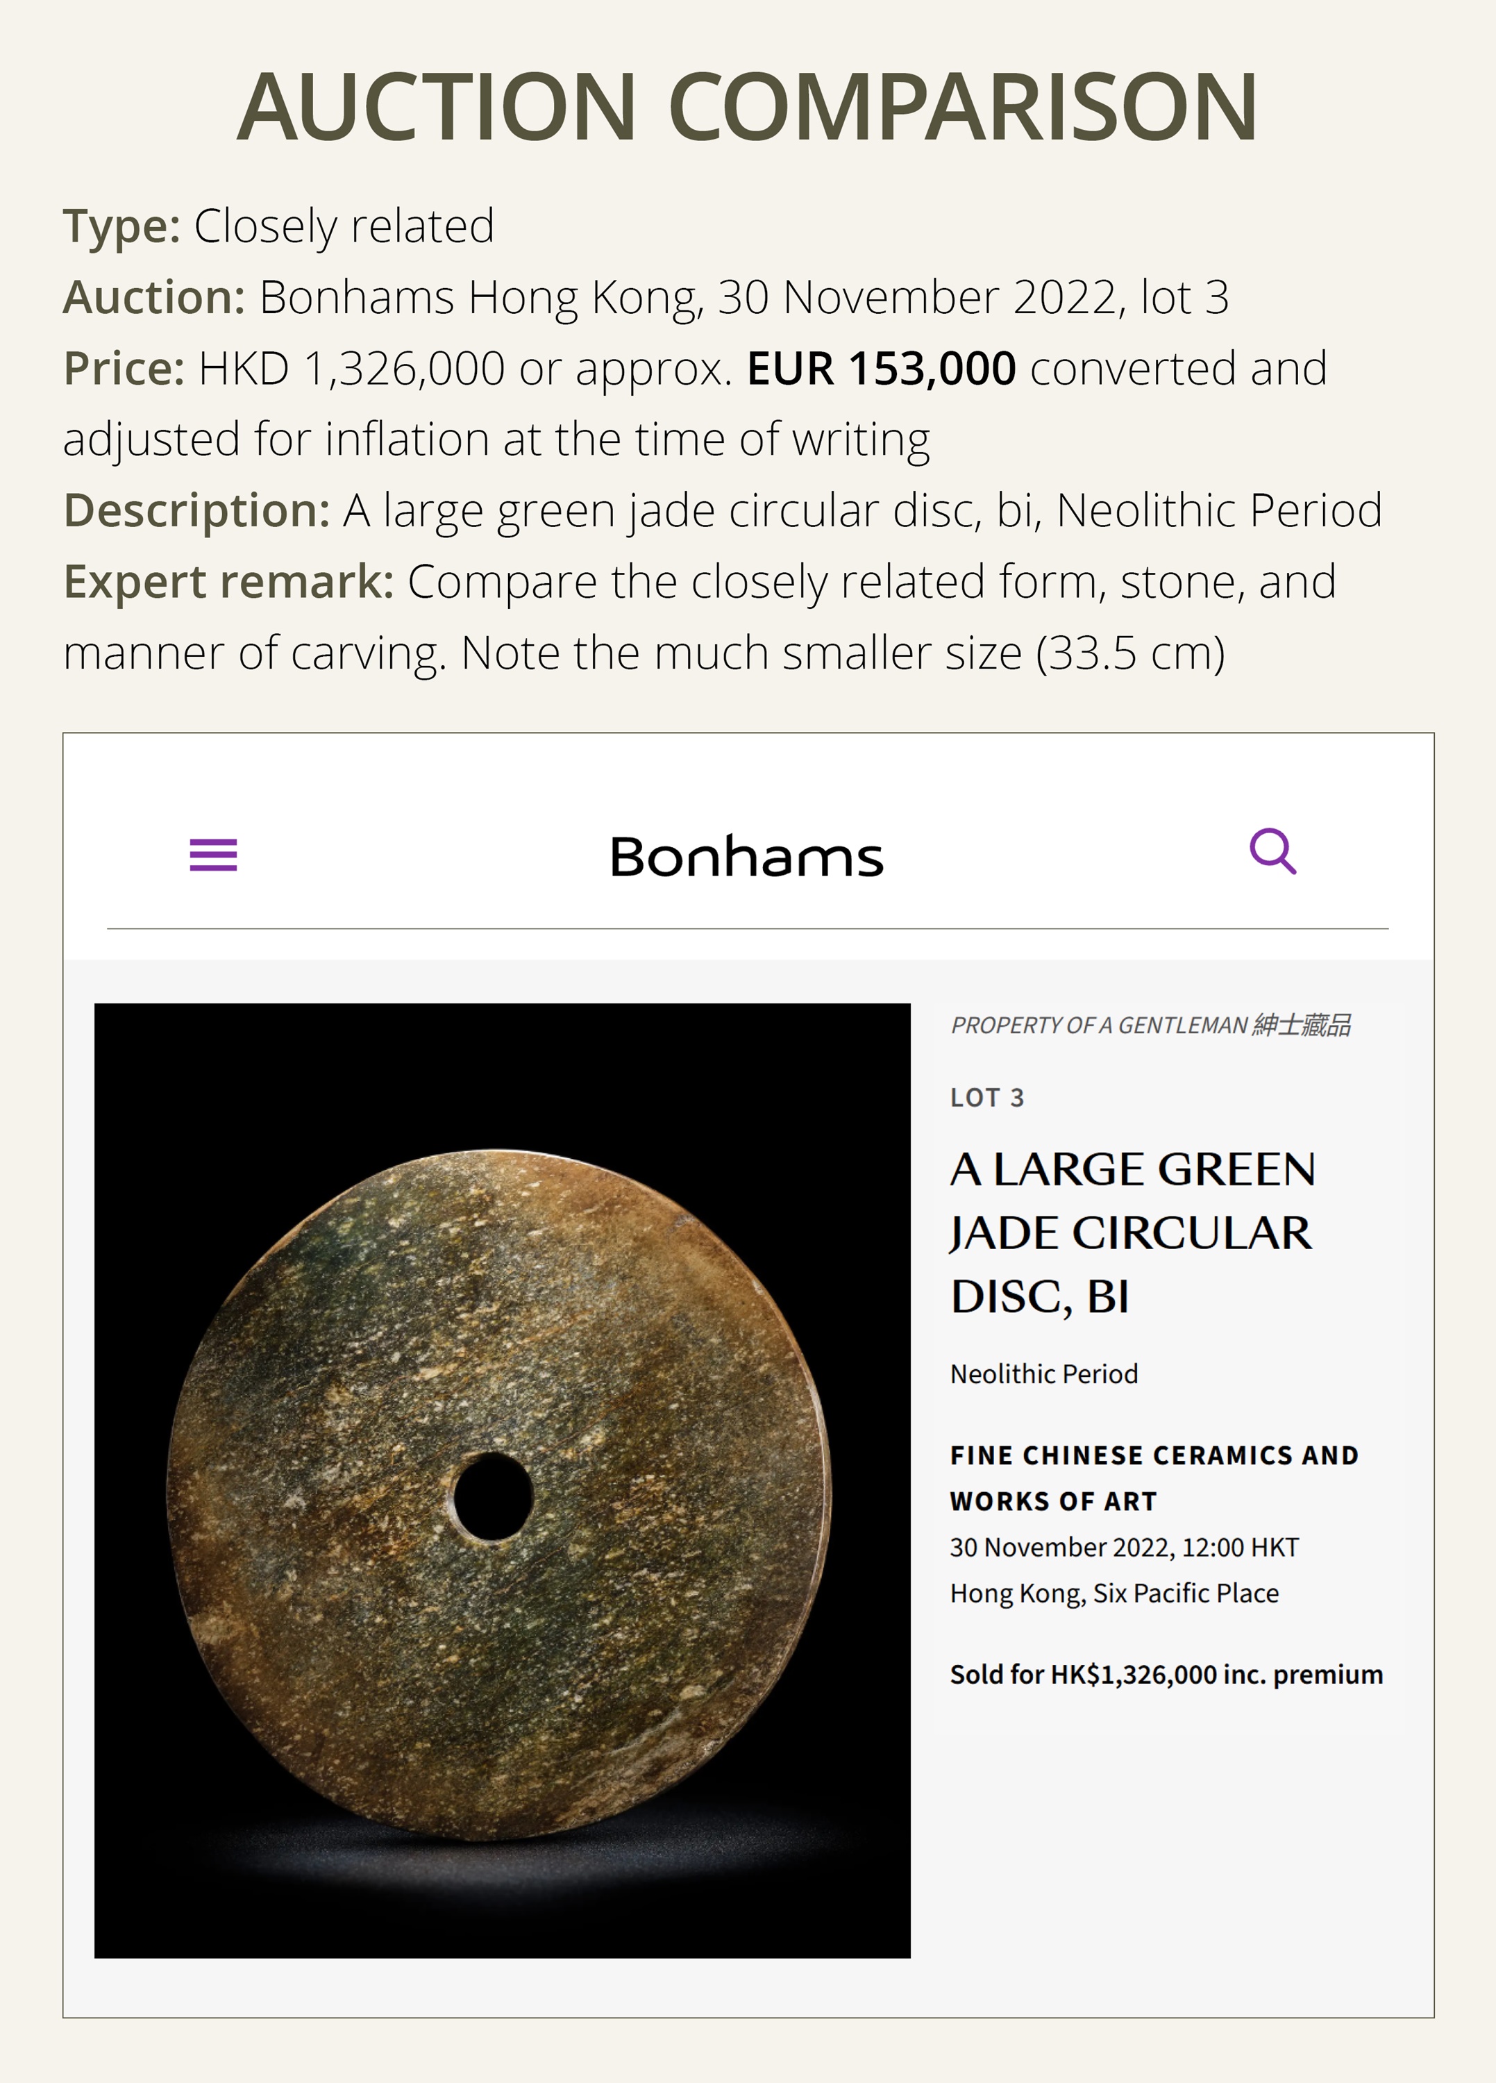Select the 'PROPERTY OF A GENTLEMAN' label
Image resolution: width=1496 pixels, height=2083 pixels.
point(1098,1025)
